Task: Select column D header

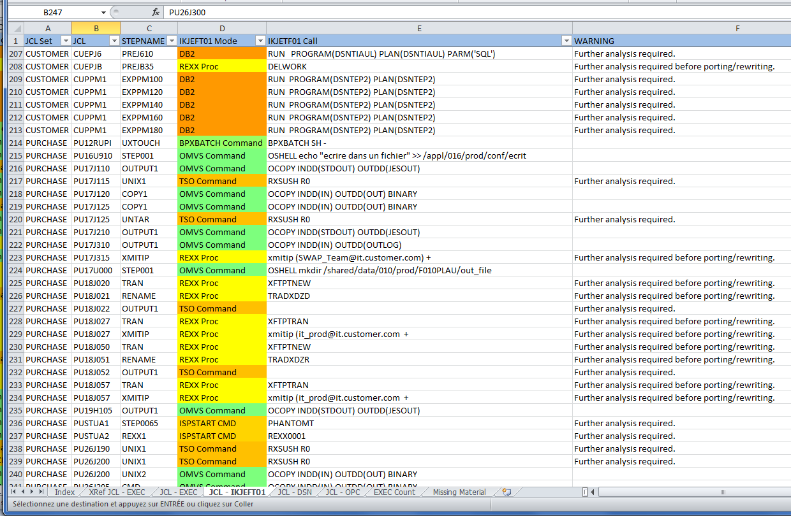Action: [x=221, y=28]
